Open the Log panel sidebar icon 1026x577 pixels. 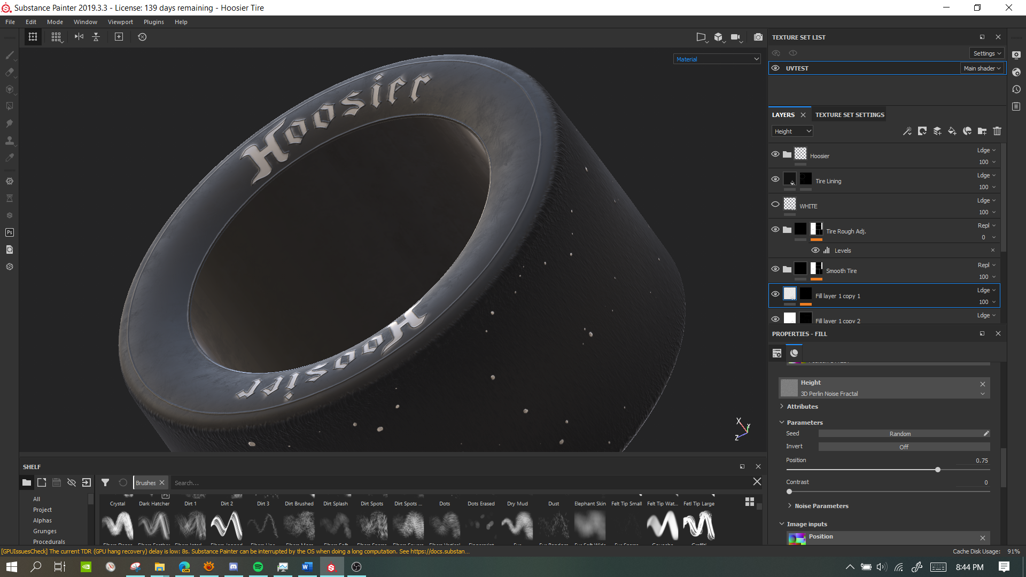pyautogui.click(x=1016, y=106)
